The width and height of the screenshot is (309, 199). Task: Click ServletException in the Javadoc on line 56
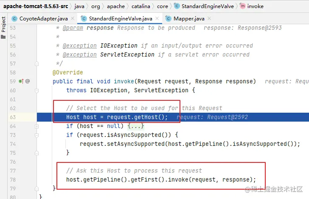click(127, 54)
